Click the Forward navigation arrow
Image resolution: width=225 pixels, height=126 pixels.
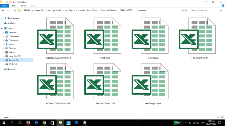[8, 10]
